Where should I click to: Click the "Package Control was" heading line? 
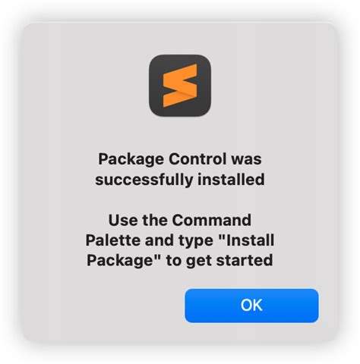coord(180,159)
